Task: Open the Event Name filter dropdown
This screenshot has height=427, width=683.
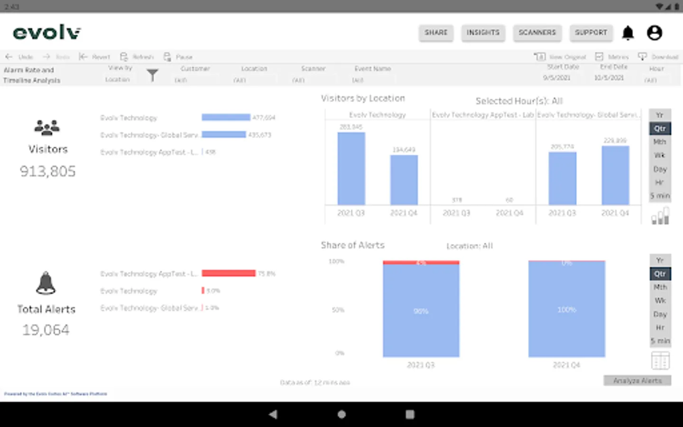Action: (x=372, y=80)
